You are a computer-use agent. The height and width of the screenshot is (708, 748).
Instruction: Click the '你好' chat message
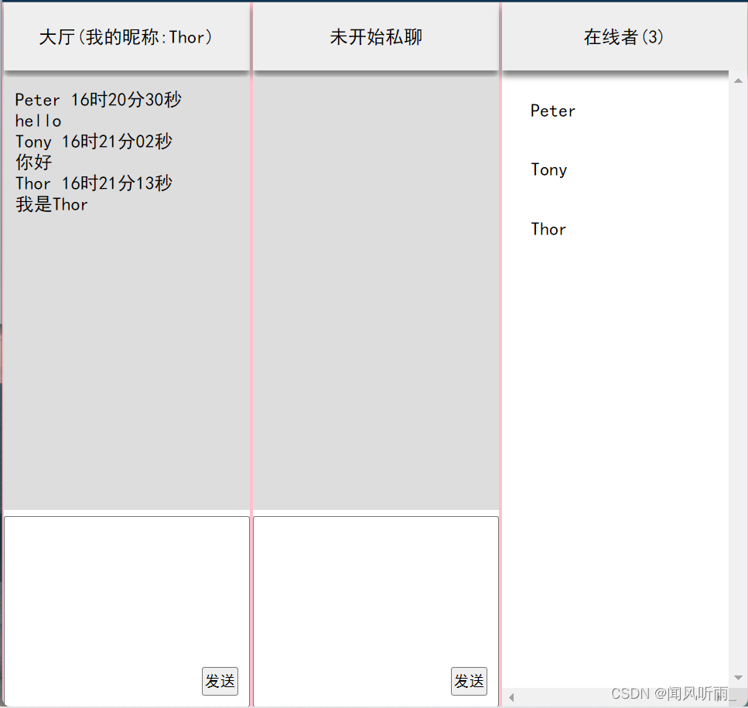(x=33, y=162)
